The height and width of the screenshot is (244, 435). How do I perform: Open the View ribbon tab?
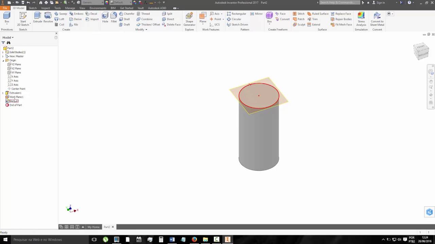tap(82, 8)
